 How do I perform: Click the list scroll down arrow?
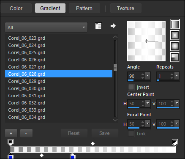tap(115, 120)
